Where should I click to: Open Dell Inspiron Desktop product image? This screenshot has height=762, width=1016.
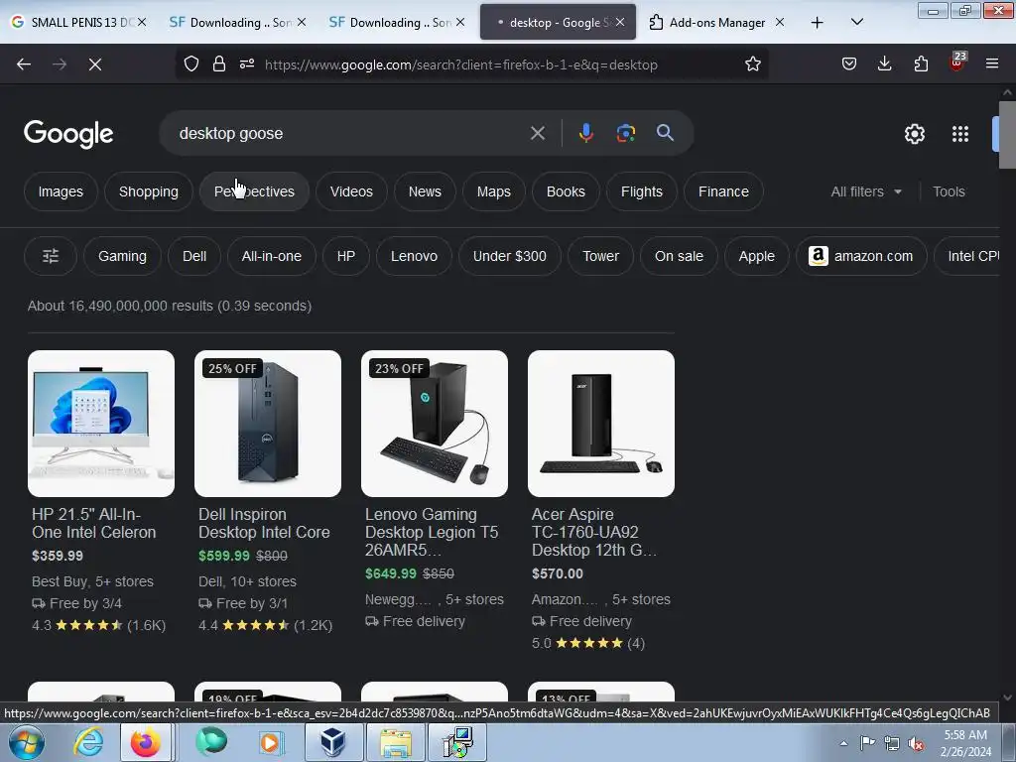click(268, 424)
